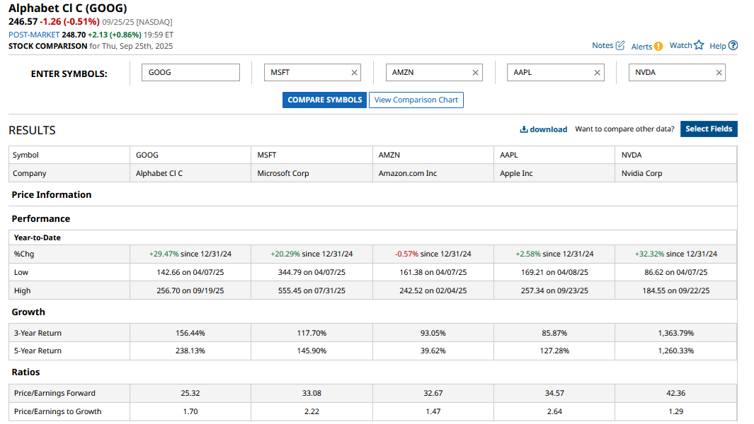The width and height of the screenshot is (754, 424).
Task: Click the Alphabet Cl C (GOOG) title
Action: click(x=68, y=8)
